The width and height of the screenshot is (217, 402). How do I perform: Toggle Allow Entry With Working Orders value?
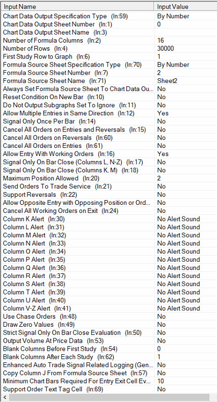click(x=186, y=154)
